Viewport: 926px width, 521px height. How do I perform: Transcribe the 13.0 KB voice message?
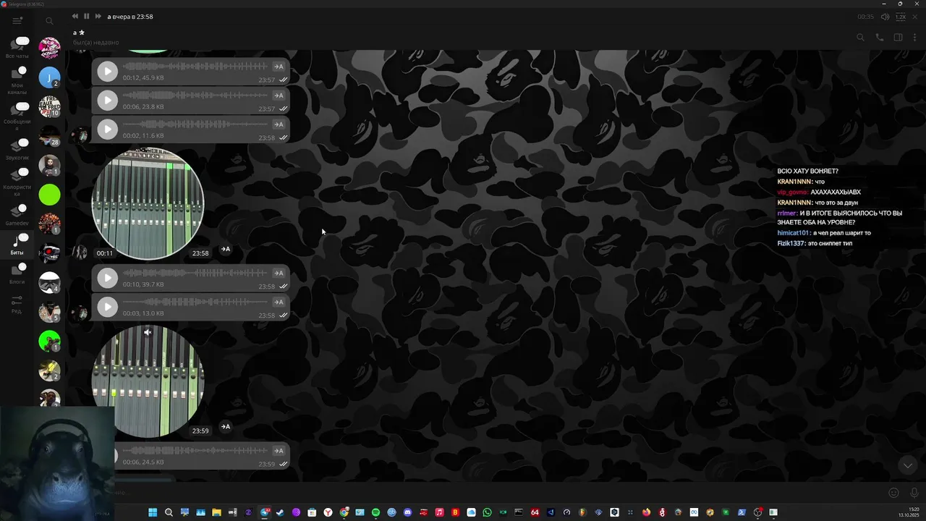coord(279,302)
